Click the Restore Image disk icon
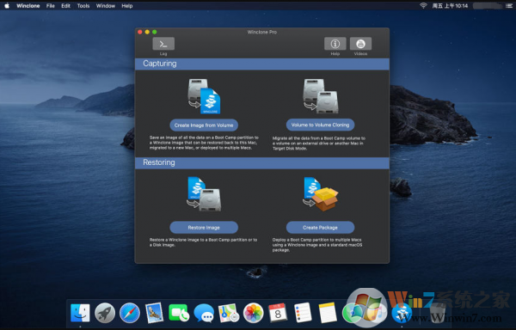Screen dimensions: 516x330 [204, 194]
